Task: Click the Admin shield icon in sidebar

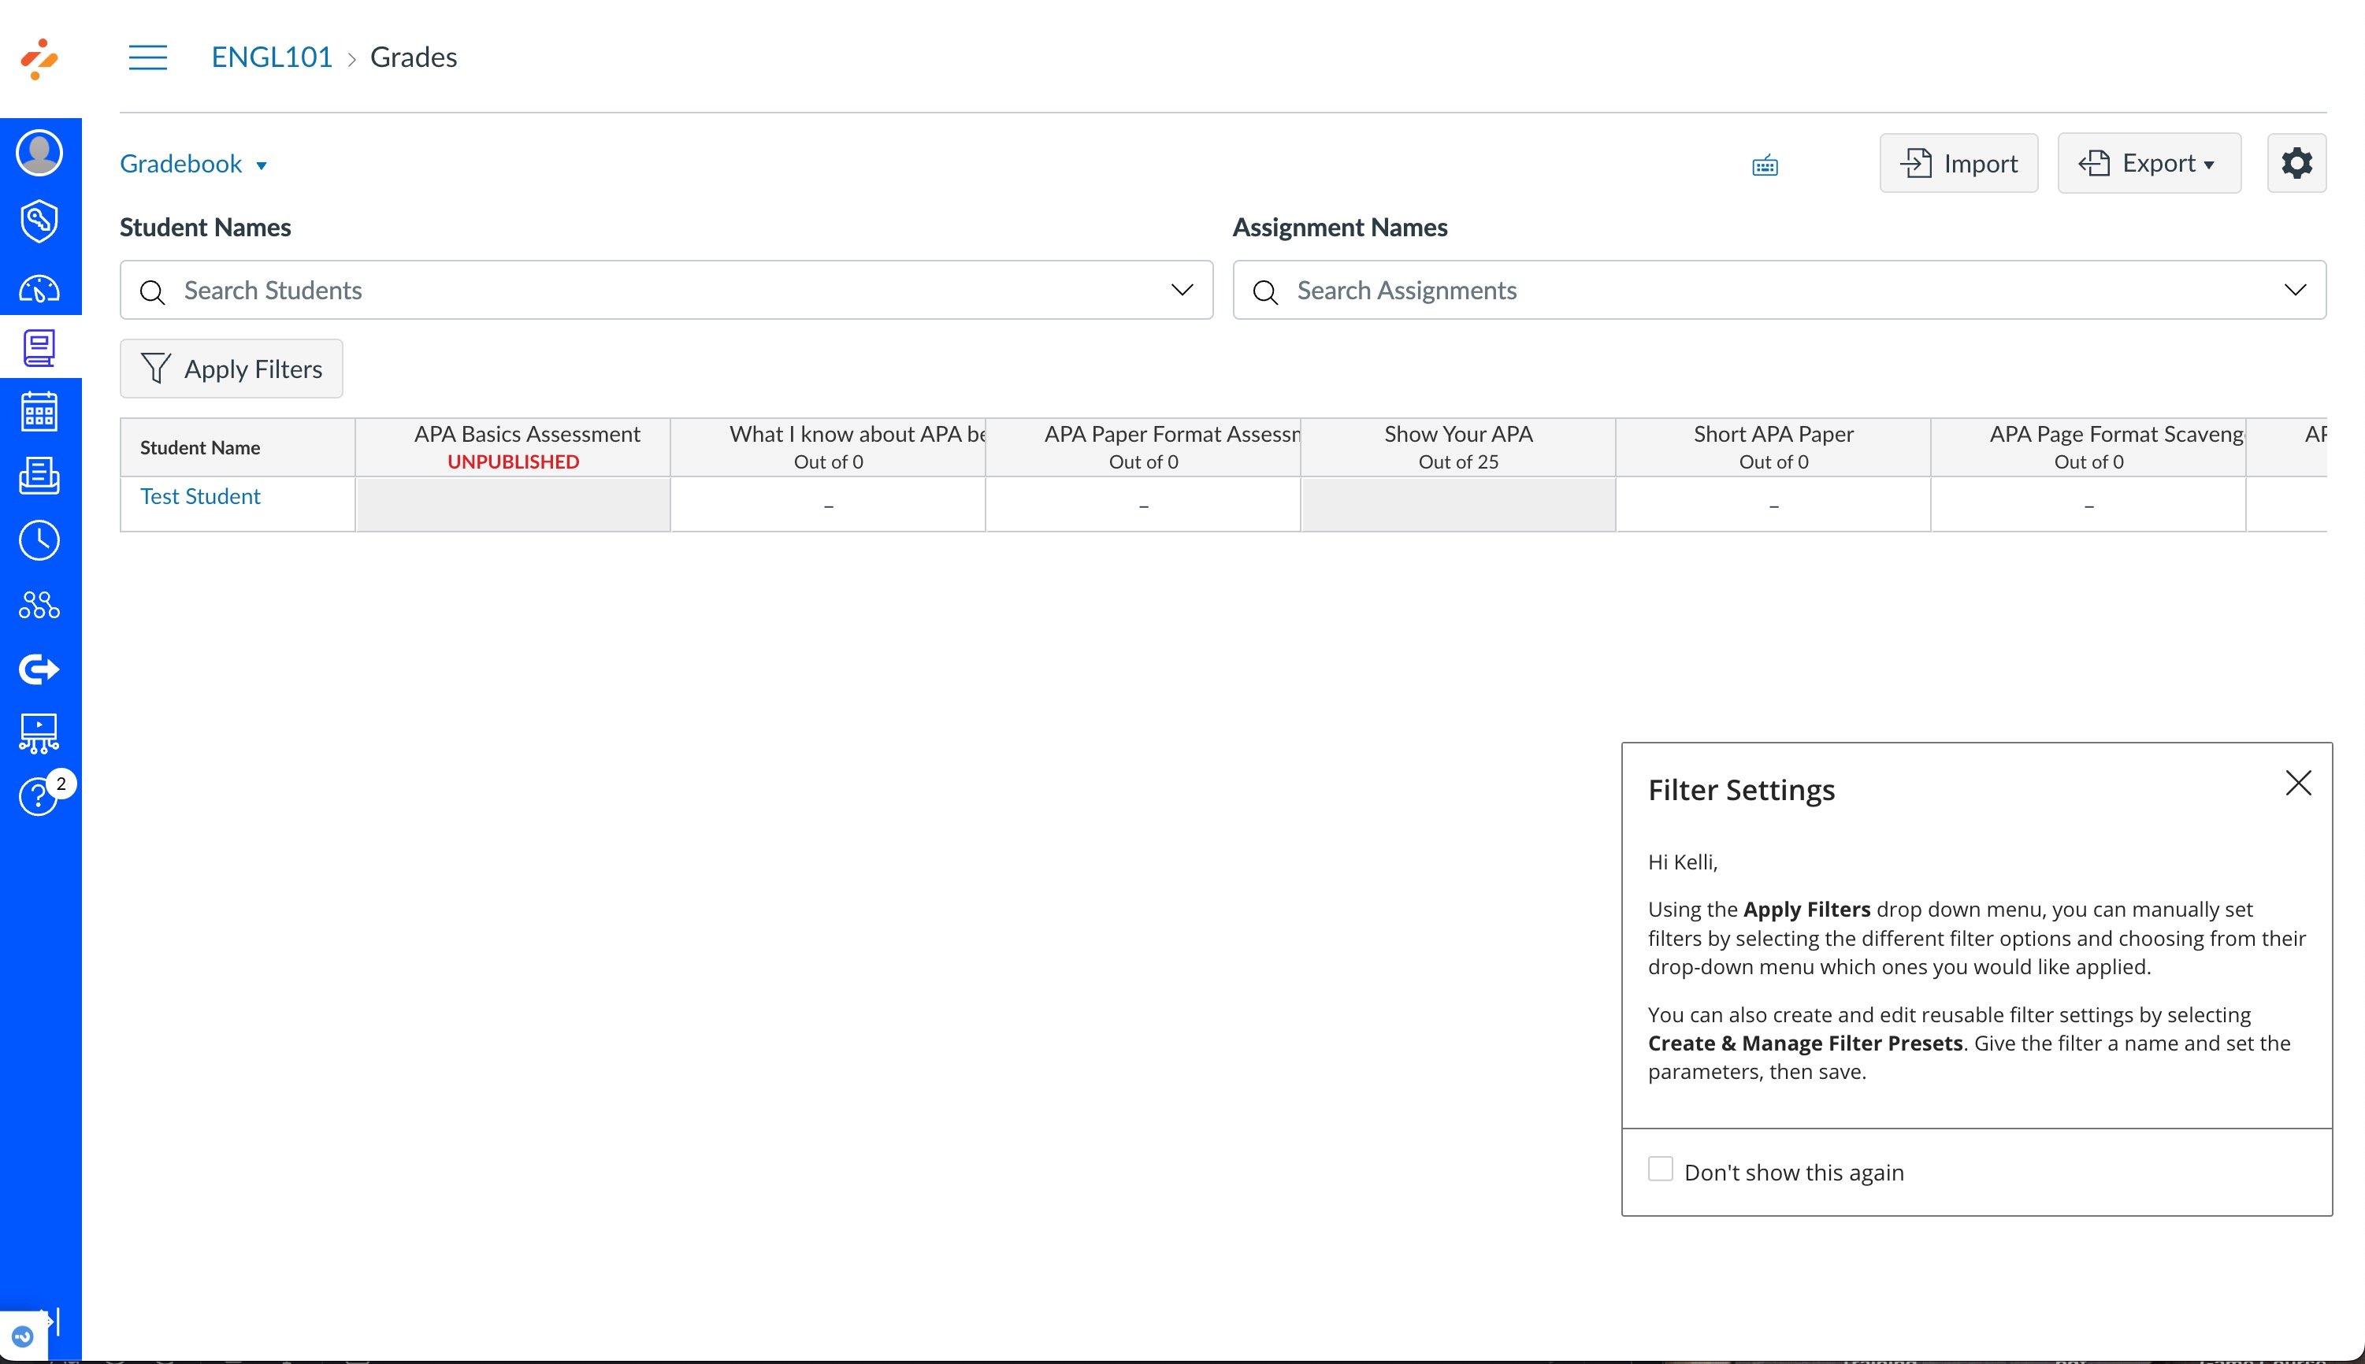Action: (x=39, y=221)
